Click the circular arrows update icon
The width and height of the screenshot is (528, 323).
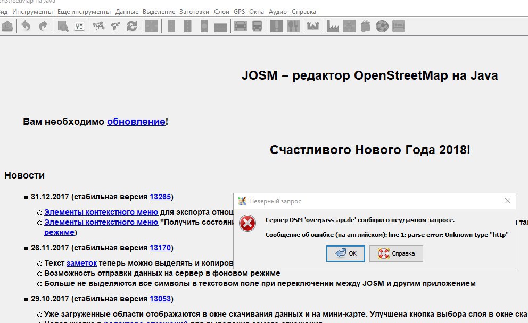[x=132, y=26]
